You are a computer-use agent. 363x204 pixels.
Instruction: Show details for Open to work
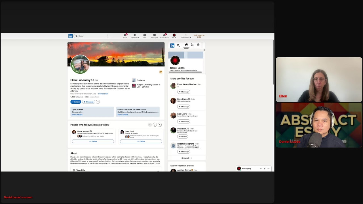pos(77,115)
